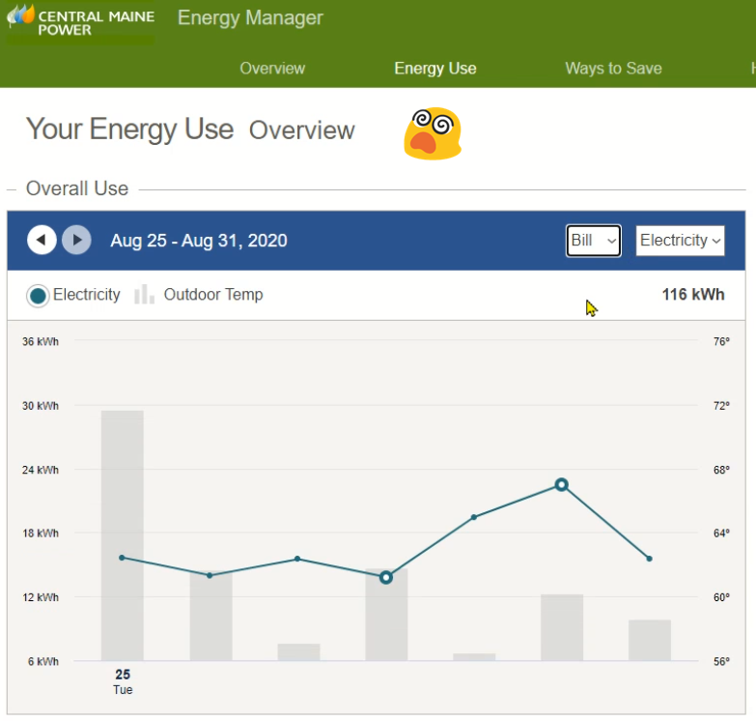Open the Bill period dropdown

[593, 241]
